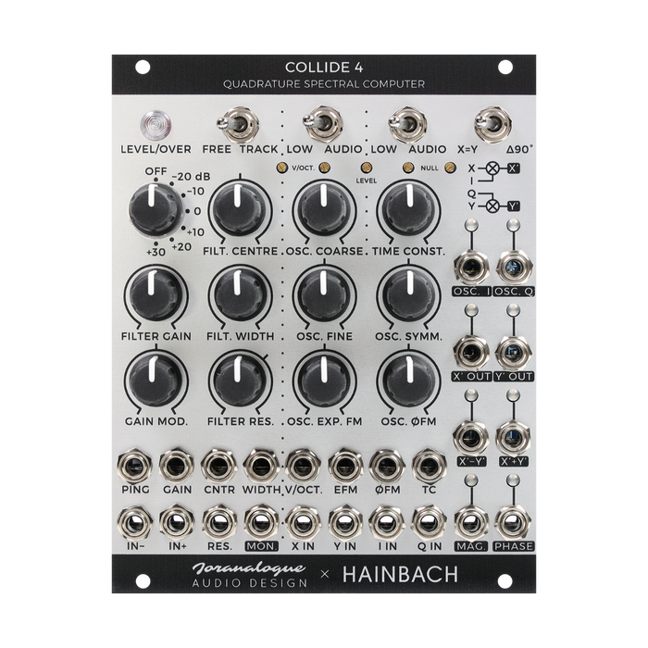This screenshot has height=648, width=648.
Task: Click the LED above X'−Y' jack
Action: coord(471,395)
